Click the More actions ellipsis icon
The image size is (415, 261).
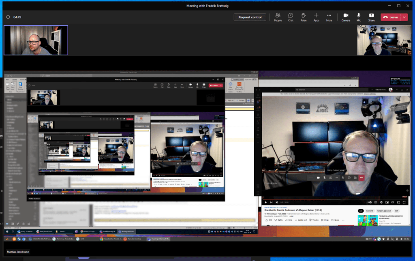click(x=329, y=17)
